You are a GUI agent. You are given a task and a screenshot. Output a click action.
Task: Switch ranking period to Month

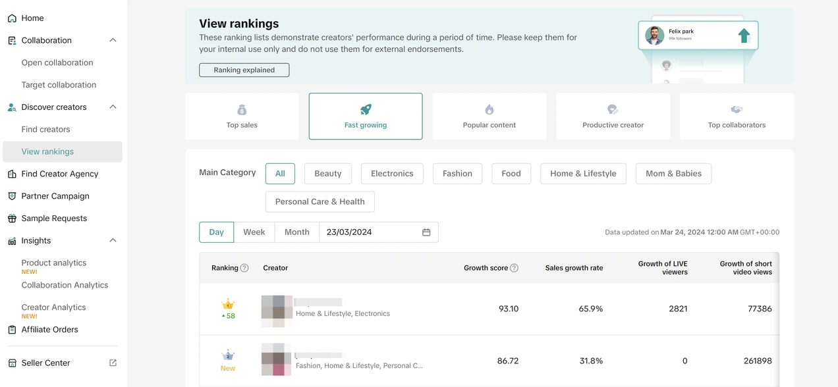pyautogui.click(x=296, y=232)
